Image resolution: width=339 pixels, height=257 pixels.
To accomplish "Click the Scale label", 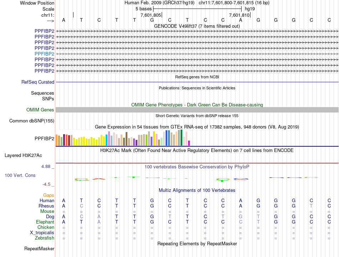I will click(48, 9).
